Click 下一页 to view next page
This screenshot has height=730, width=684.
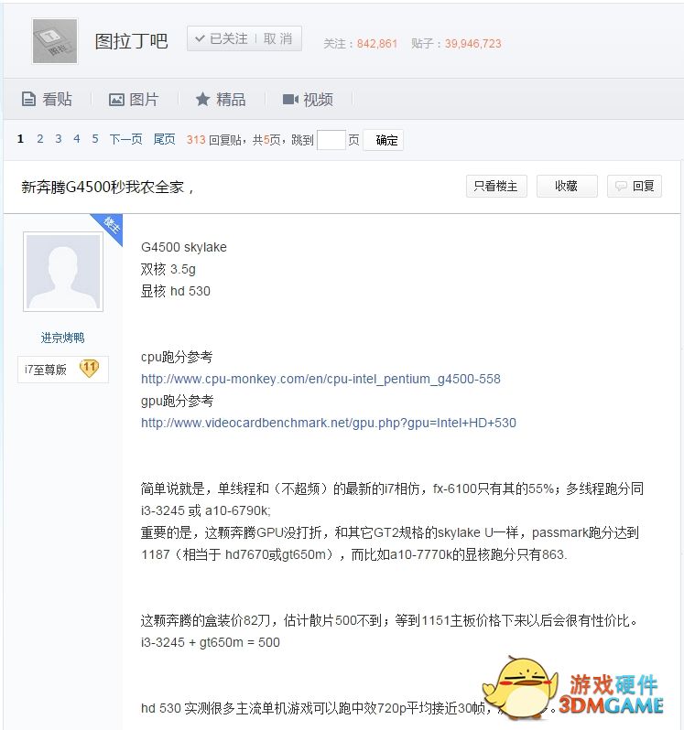pyautogui.click(x=126, y=139)
